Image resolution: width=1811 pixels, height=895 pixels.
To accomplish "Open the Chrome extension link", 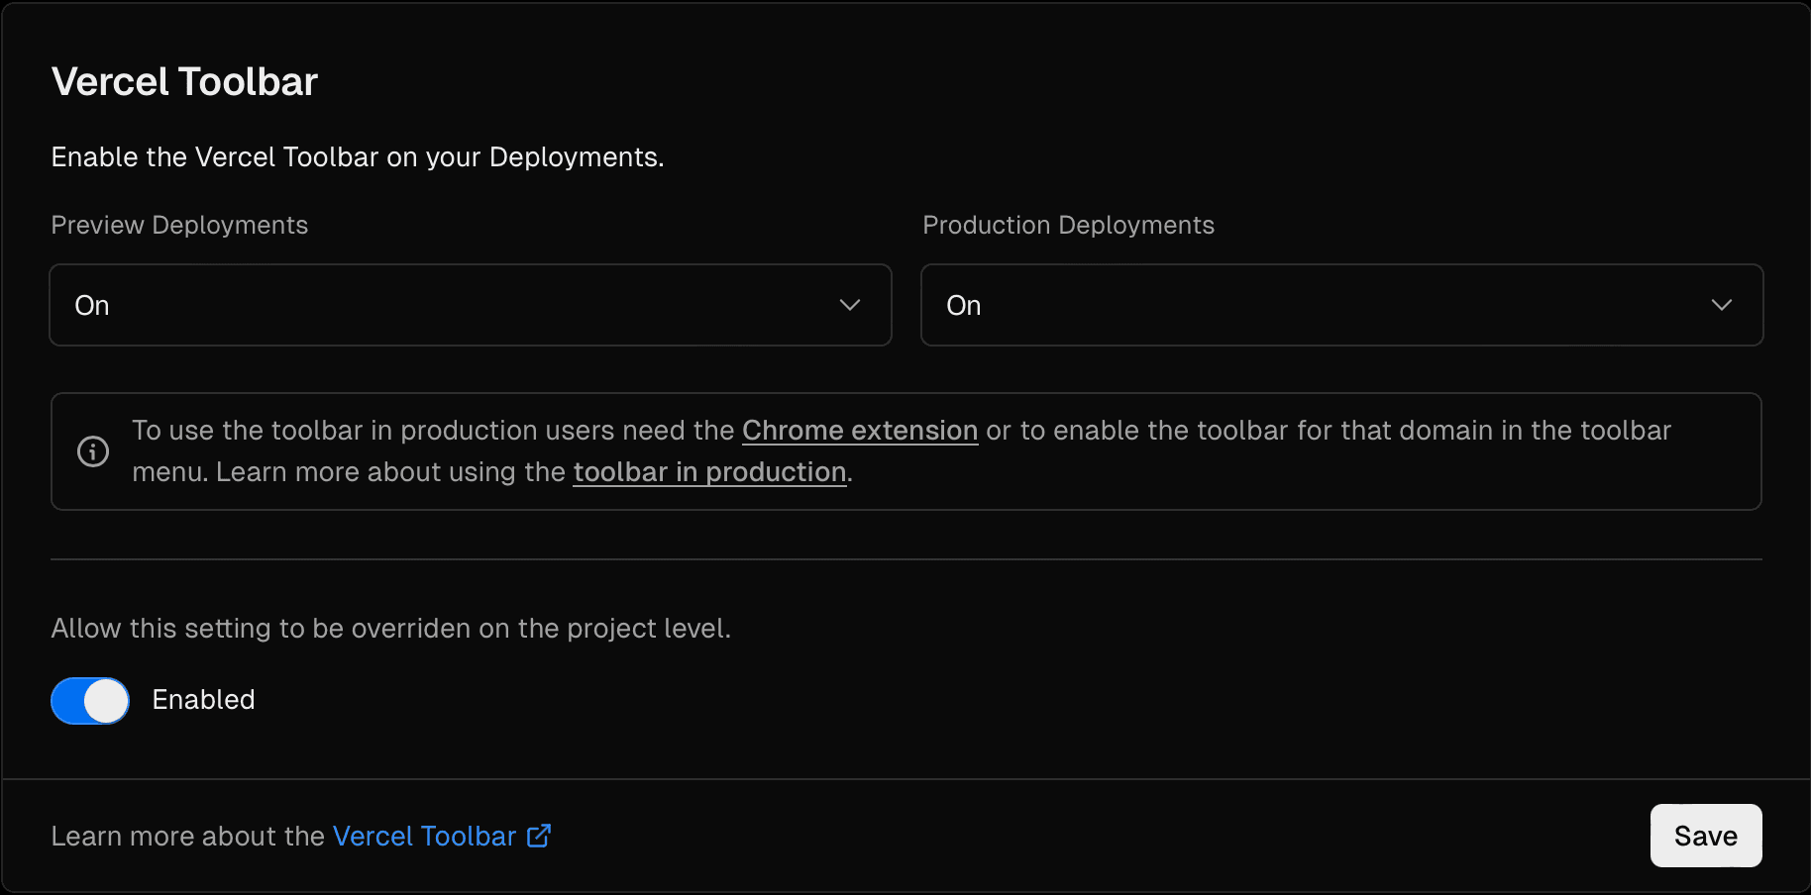I will click(859, 430).
